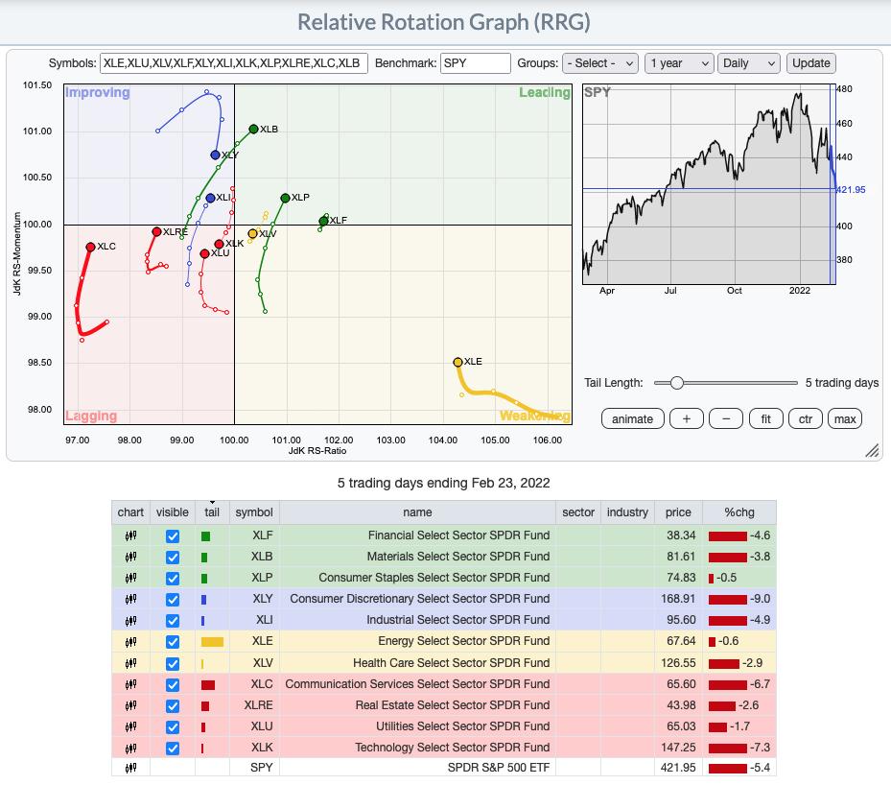Click the XLP point on graph
The height and width of the screenshot is (785, 891).
[x=285, y=198]
